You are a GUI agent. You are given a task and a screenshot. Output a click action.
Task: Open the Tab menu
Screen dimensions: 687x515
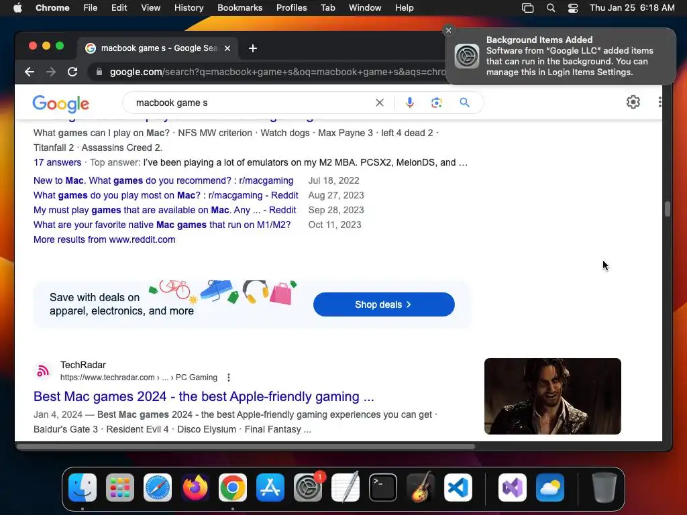[327, 8]
